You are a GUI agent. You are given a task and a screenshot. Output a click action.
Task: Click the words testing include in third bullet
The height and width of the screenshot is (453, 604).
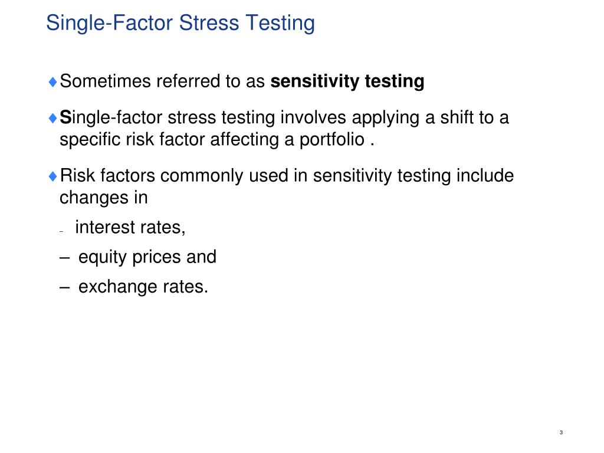[x=456, y=176]
